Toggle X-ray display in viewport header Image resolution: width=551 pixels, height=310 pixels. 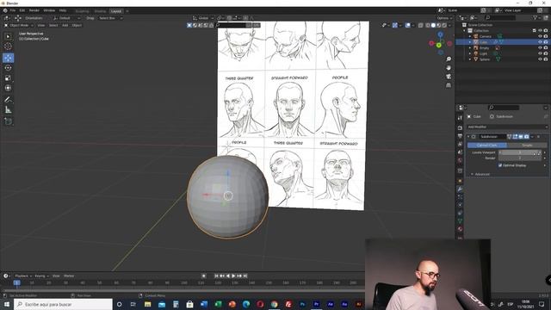(x=421, y=25)
